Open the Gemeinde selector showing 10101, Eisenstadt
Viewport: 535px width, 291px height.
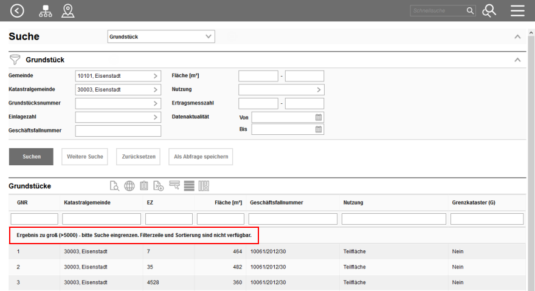pos(118,76)
